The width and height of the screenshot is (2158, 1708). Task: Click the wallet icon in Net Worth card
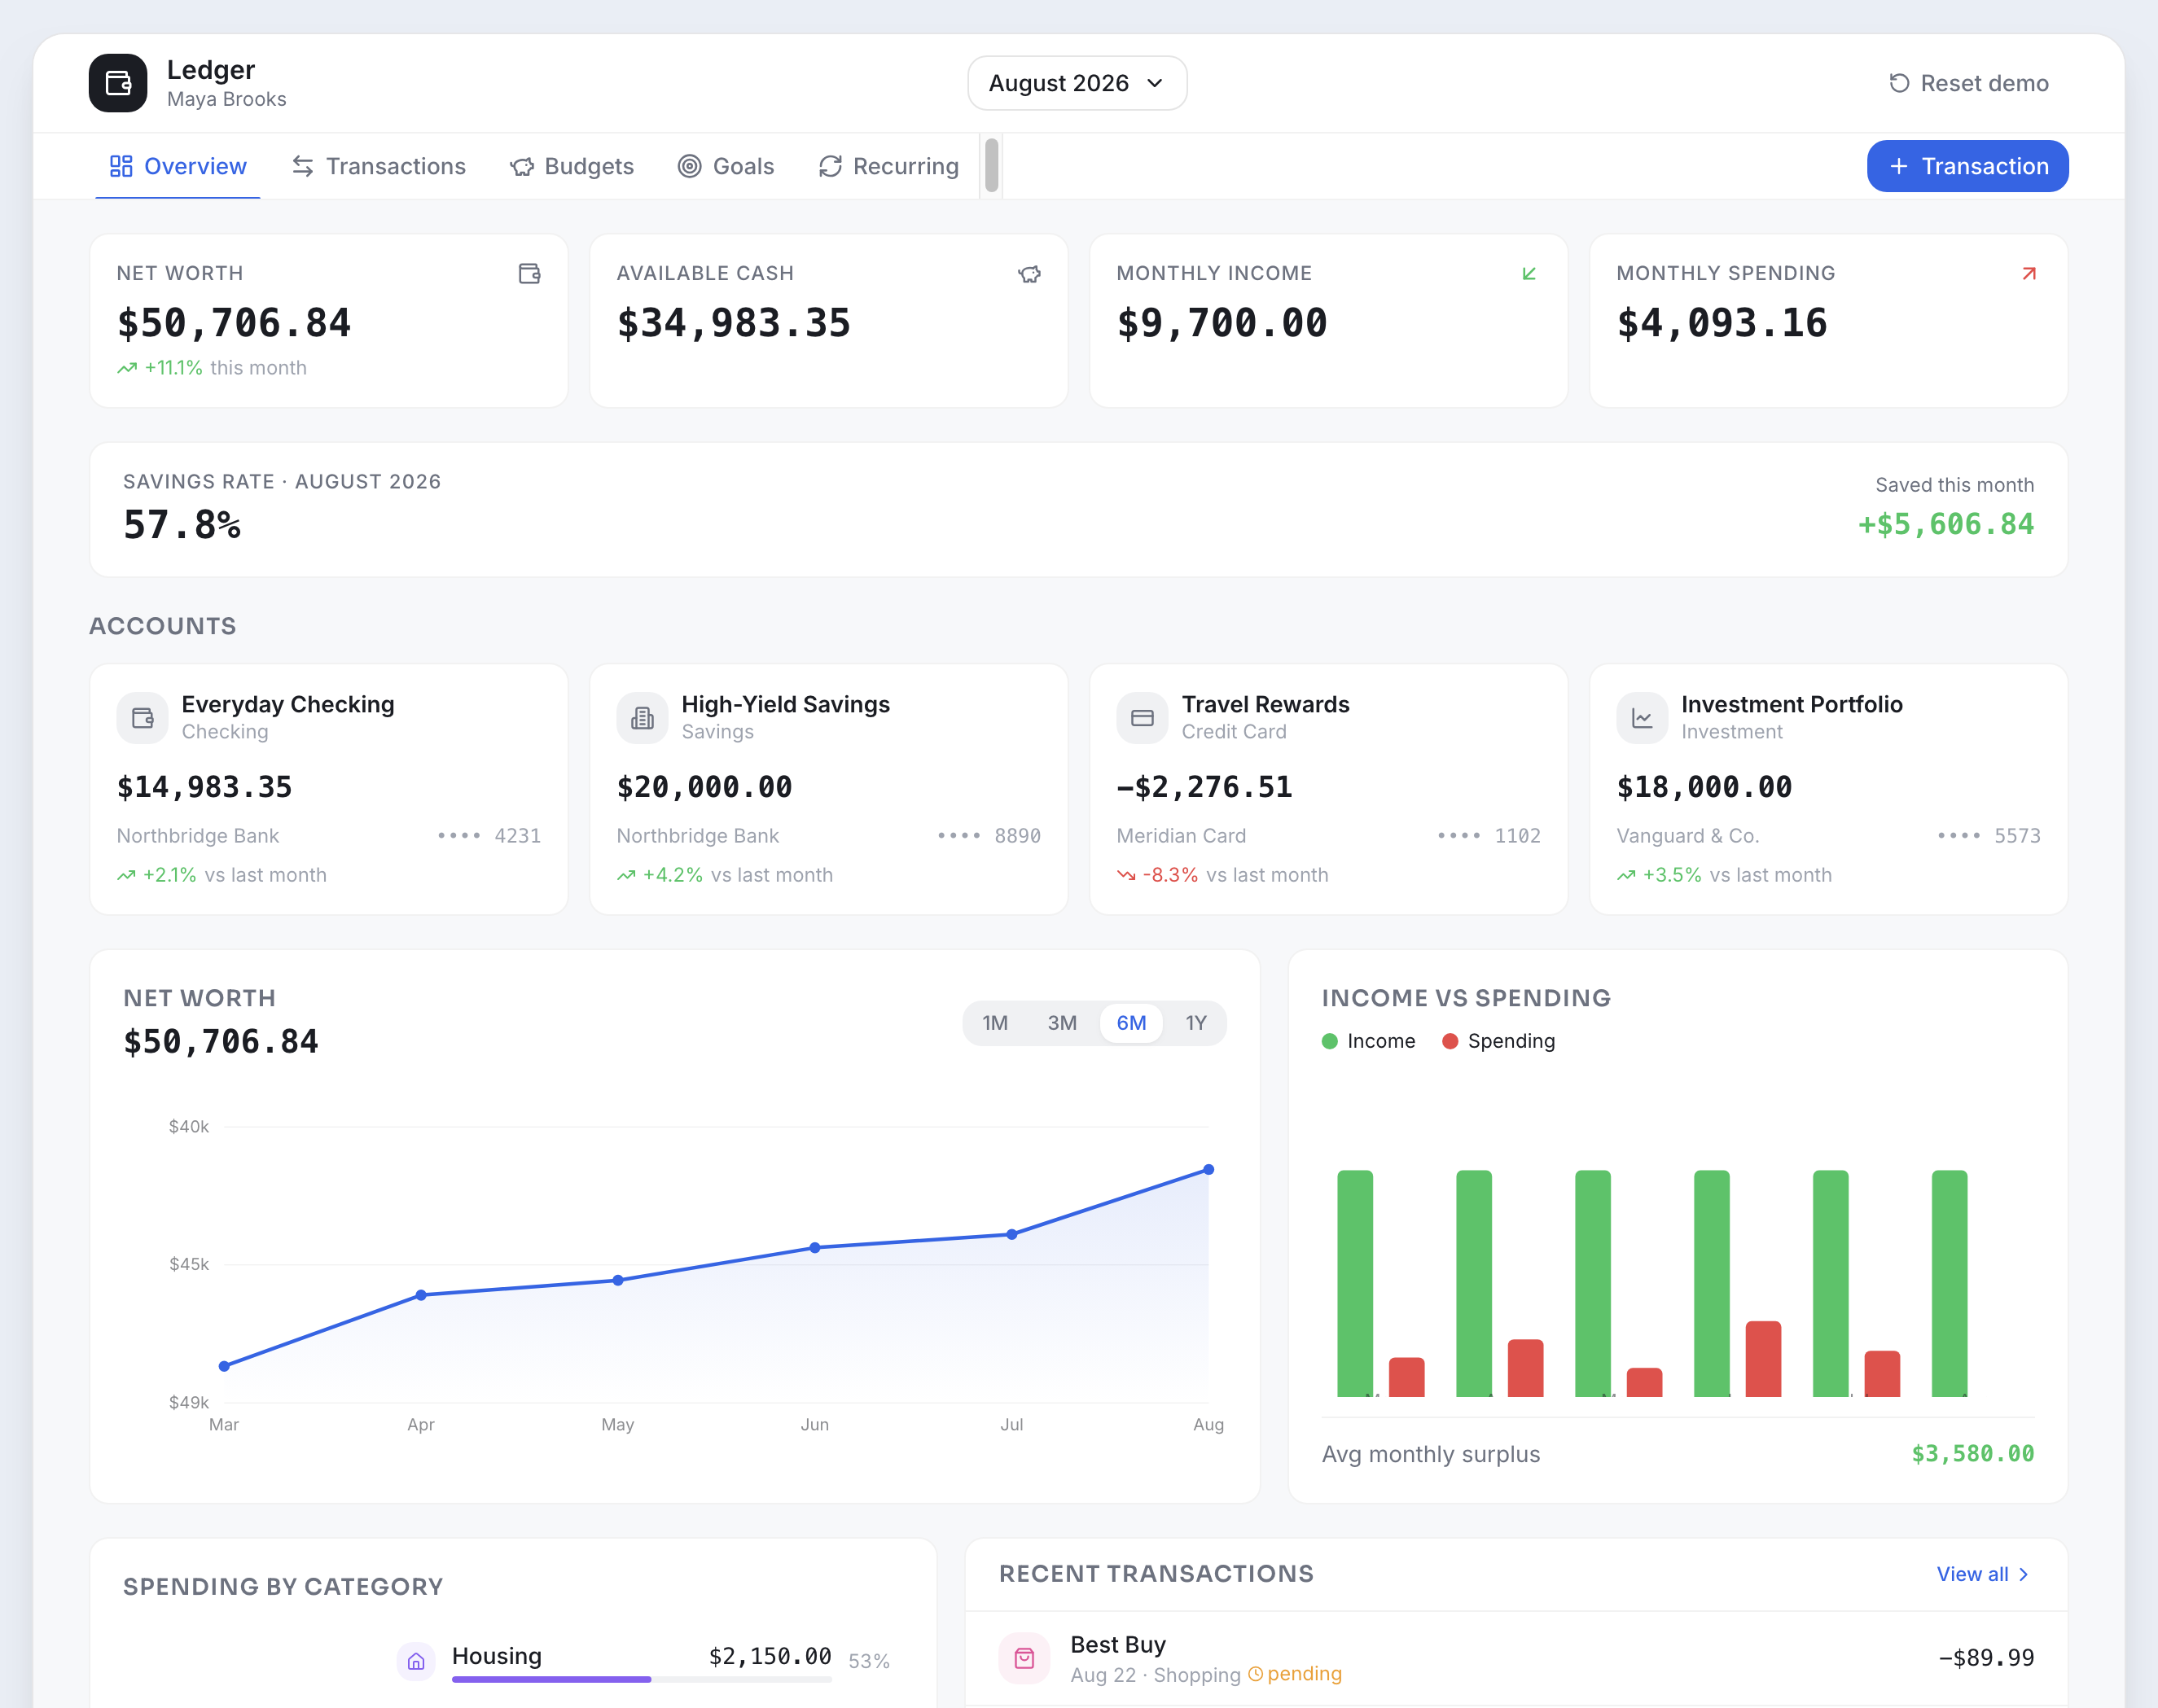(530, 273)
